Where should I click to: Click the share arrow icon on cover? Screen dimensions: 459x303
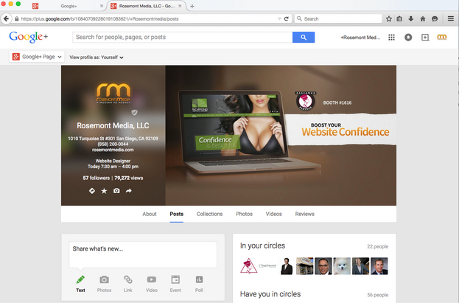128,191
